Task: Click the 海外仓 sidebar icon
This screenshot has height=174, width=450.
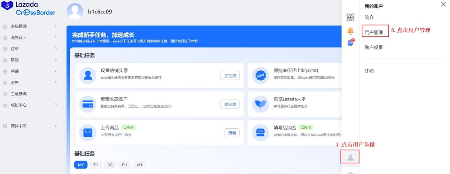Action: (5, 38)
